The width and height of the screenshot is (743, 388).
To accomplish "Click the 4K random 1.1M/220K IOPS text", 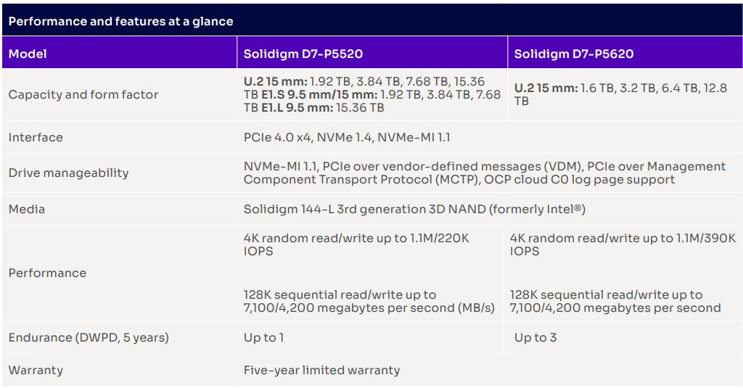I will tap(356, 244).
